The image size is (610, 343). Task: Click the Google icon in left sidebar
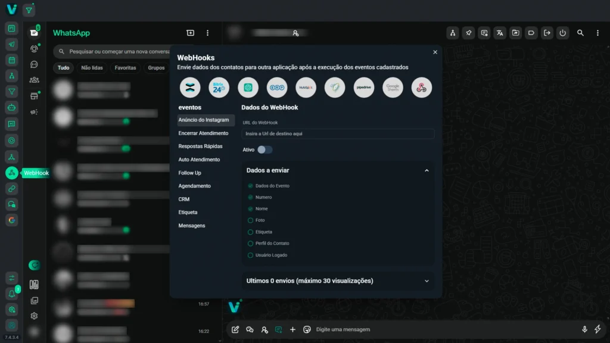pyautogui.click(x=12, y=220)
